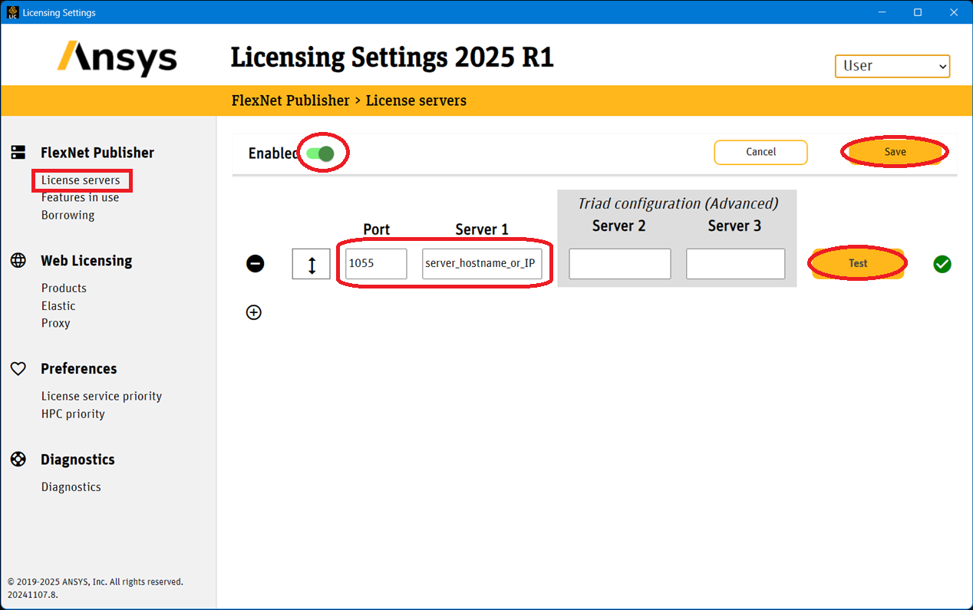Close the Licensing Settings window
This screenshot has width=973, height=610.
click(954, 12)
